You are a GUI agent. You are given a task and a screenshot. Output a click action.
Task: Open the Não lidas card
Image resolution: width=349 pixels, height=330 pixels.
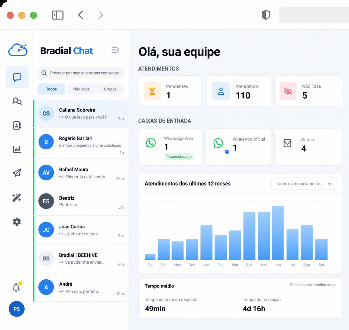(308, 91)
